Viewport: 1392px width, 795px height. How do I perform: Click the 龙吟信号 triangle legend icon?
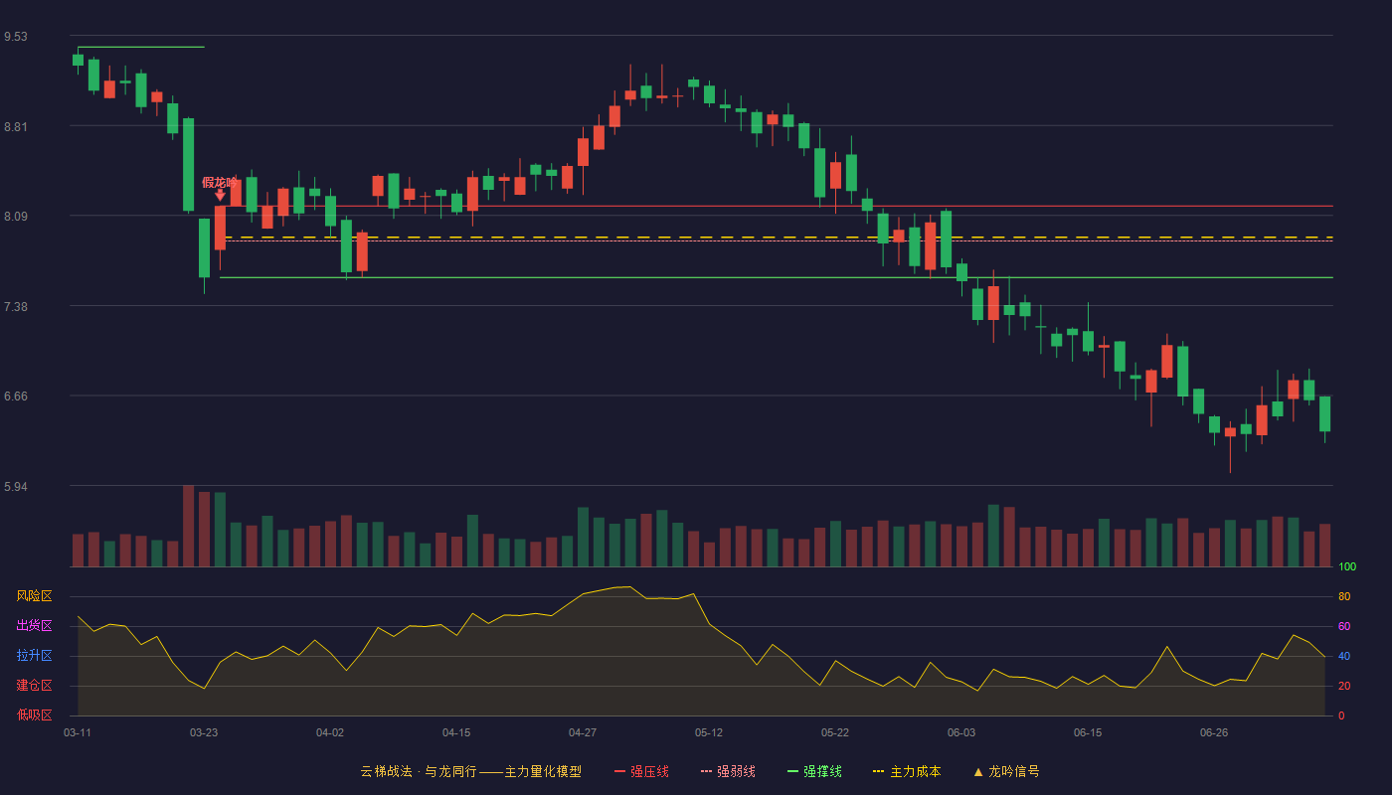point(978,772)
